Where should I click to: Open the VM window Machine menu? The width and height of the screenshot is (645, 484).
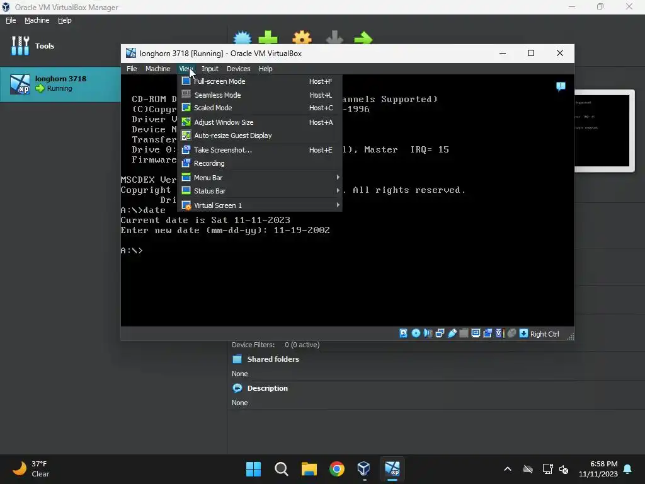(x=158, y=69)
